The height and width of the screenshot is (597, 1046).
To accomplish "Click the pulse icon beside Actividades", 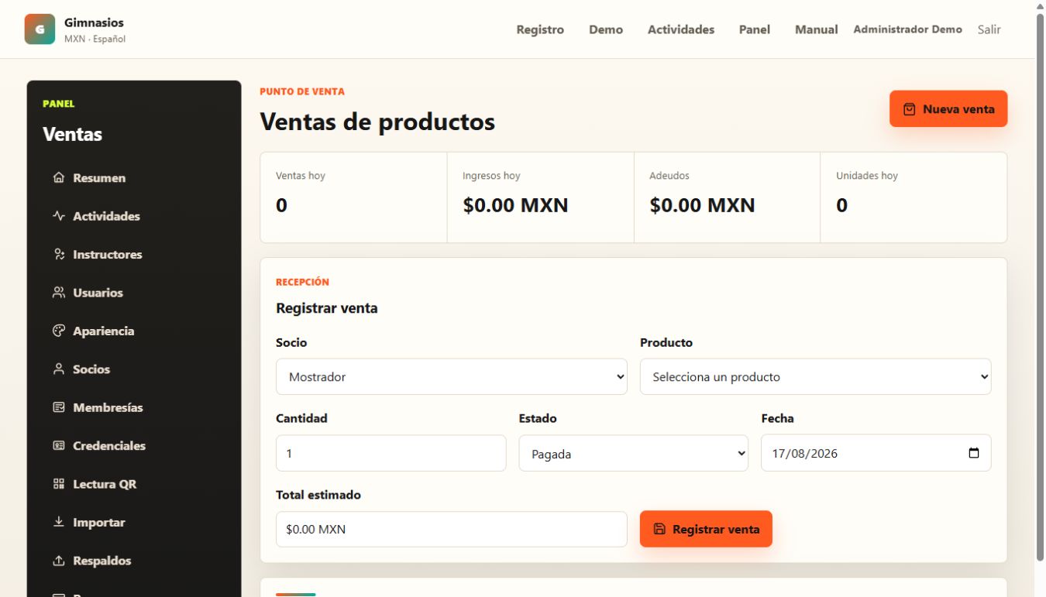I will pyautogui.click(x=59, y=216).
